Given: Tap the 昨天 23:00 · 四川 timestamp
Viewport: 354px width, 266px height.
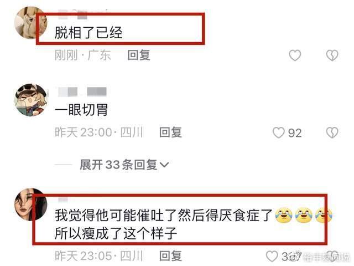Looking at the screenshot, I should (x=99, y=132).
